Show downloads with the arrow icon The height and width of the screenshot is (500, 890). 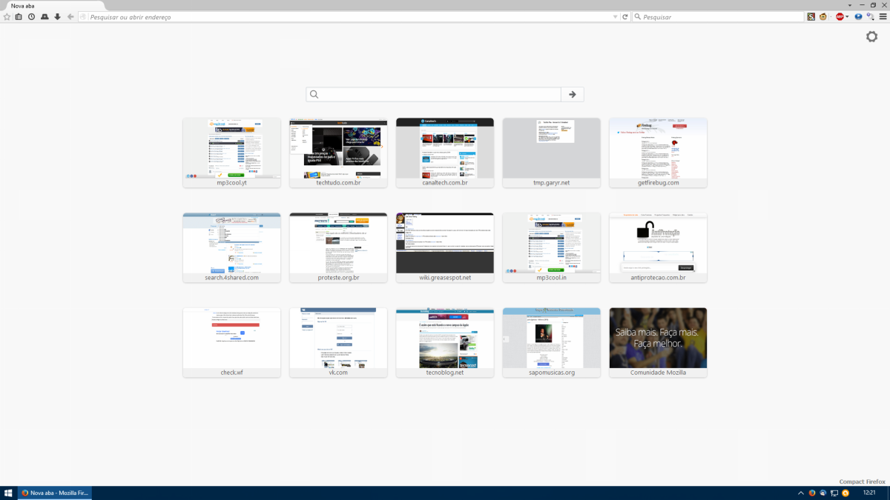(x=57, y=16)
